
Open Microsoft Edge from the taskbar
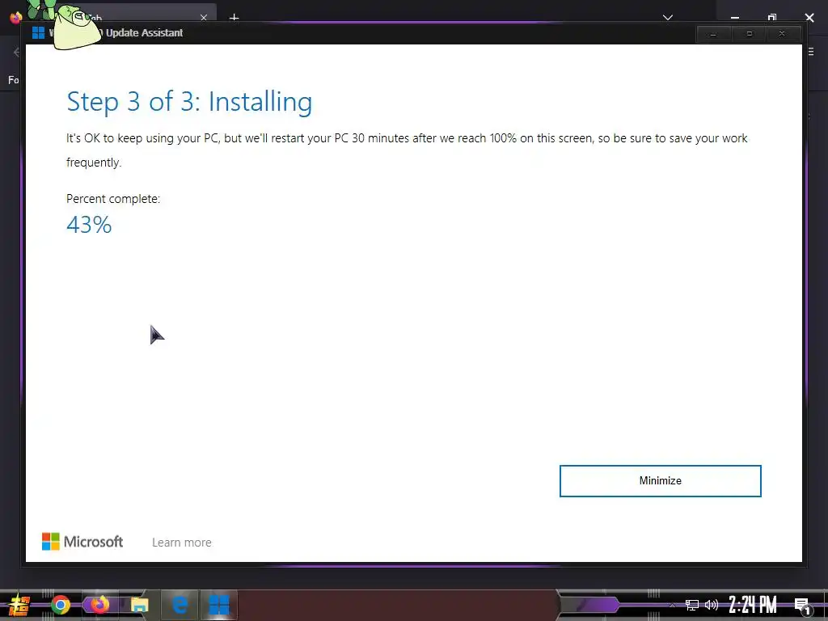(x=180, y=604)
